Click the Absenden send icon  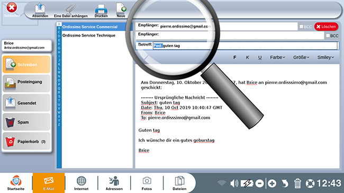click(x=40, y=8)
